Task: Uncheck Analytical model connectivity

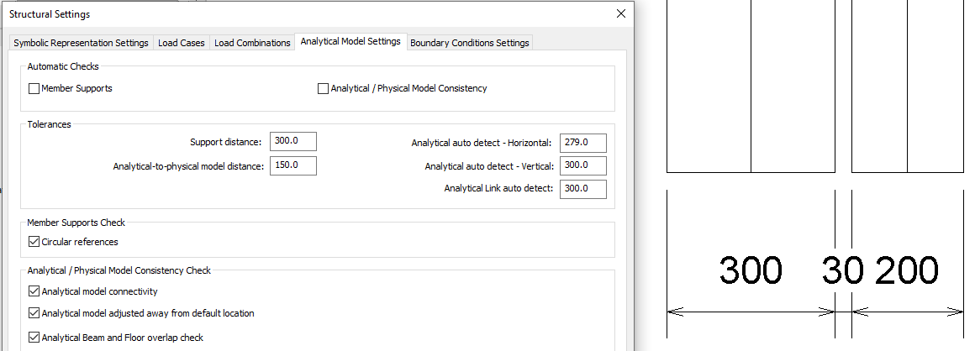Action: coord(34,291)
